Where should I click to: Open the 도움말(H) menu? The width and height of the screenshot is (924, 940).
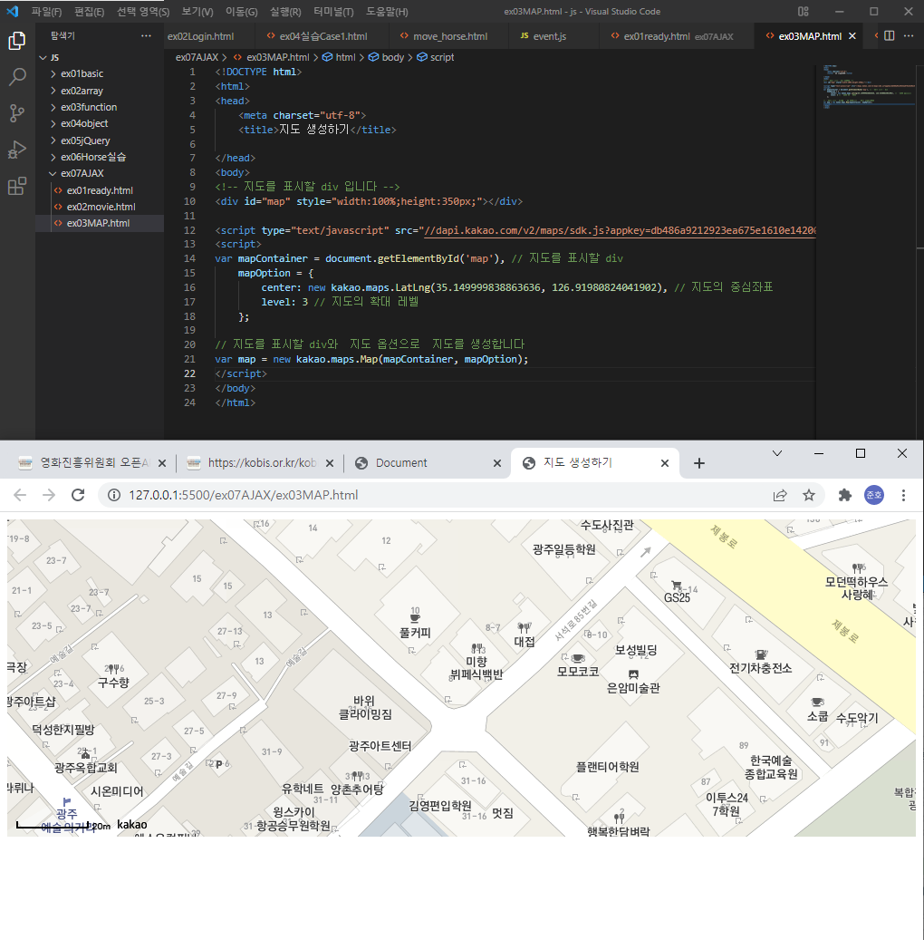click(387, 12)
